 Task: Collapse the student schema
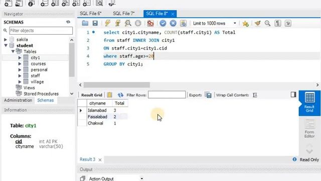pyautogui.click(x=6, y=45)
